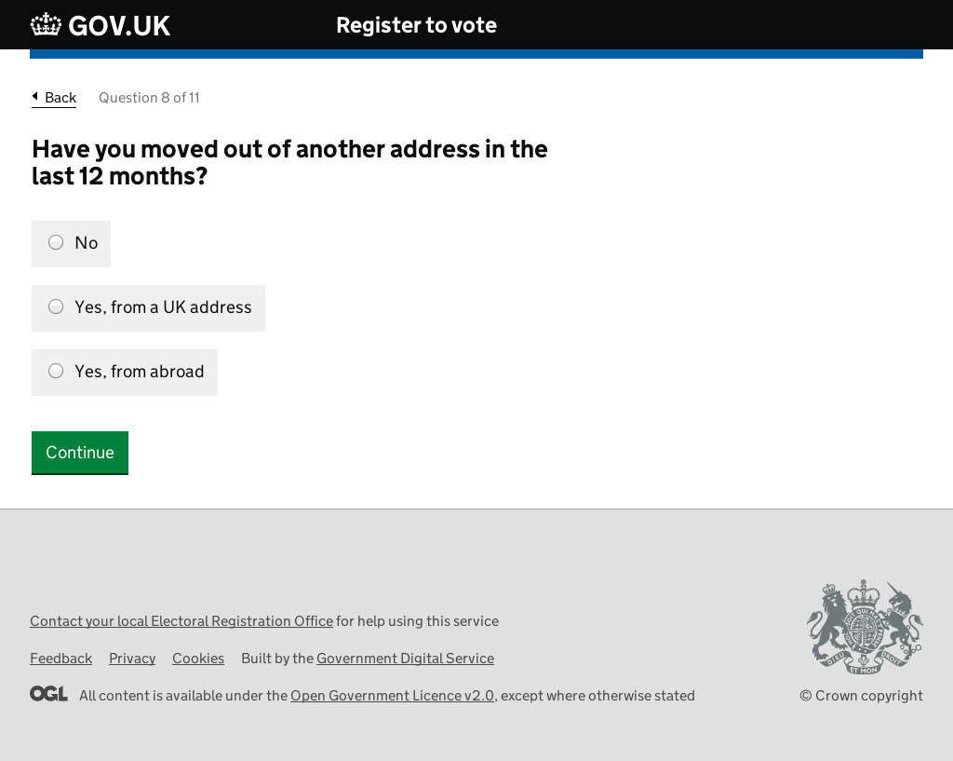Click the Crown copyright link

point(861,695)
